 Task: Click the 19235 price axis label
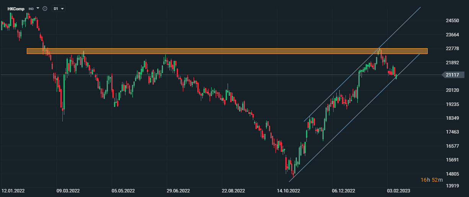tap(452, 104)
